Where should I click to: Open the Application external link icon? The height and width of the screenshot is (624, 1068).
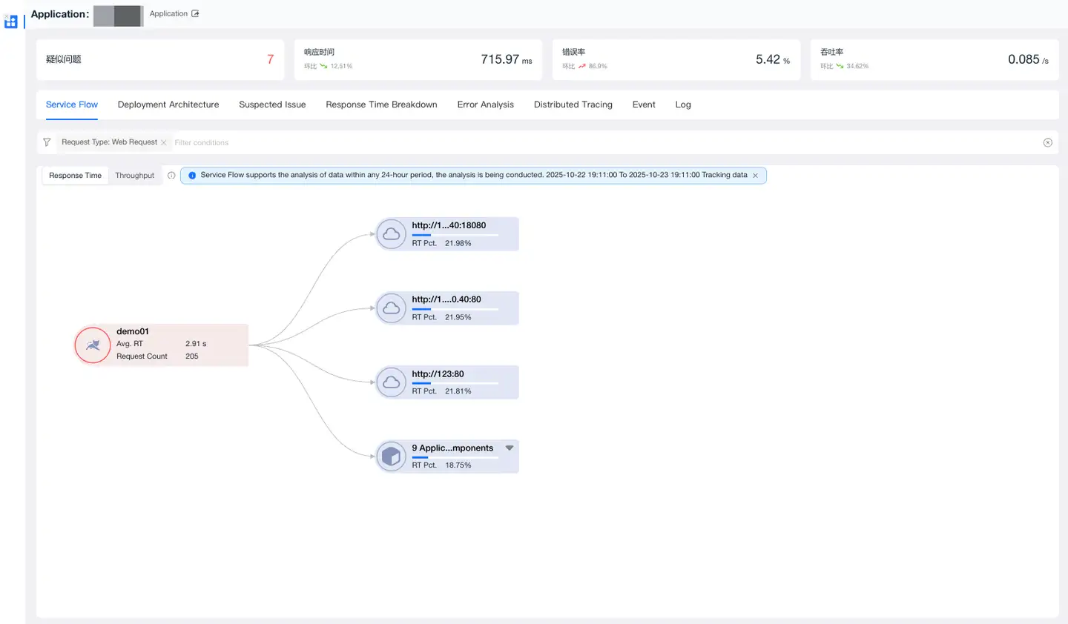(195, 13)
